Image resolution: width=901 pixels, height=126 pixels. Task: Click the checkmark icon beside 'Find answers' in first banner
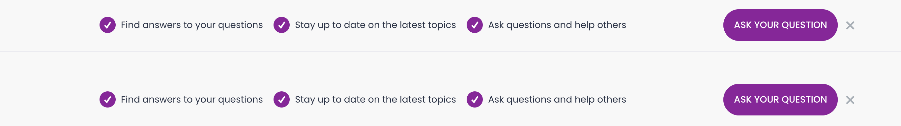coord(107,25)
